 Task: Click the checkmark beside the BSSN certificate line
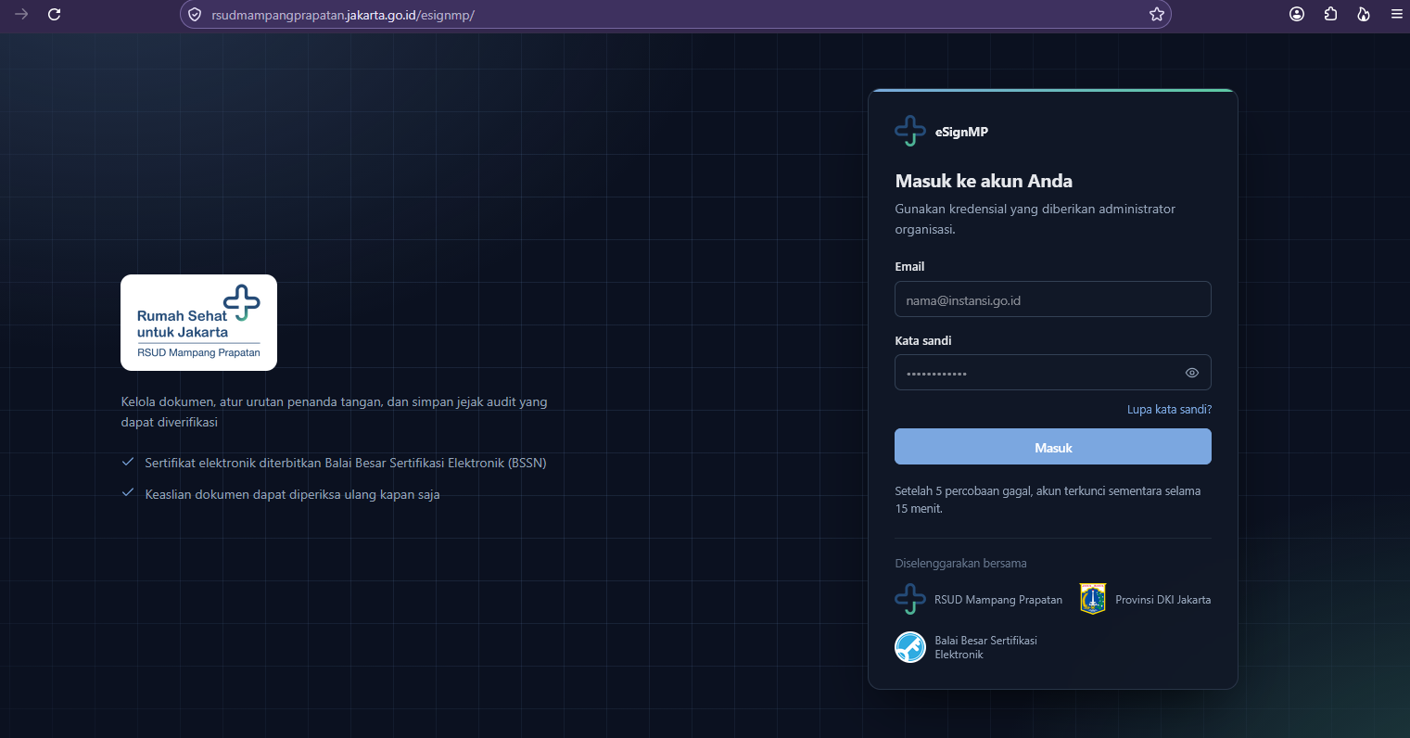point(128,462)
